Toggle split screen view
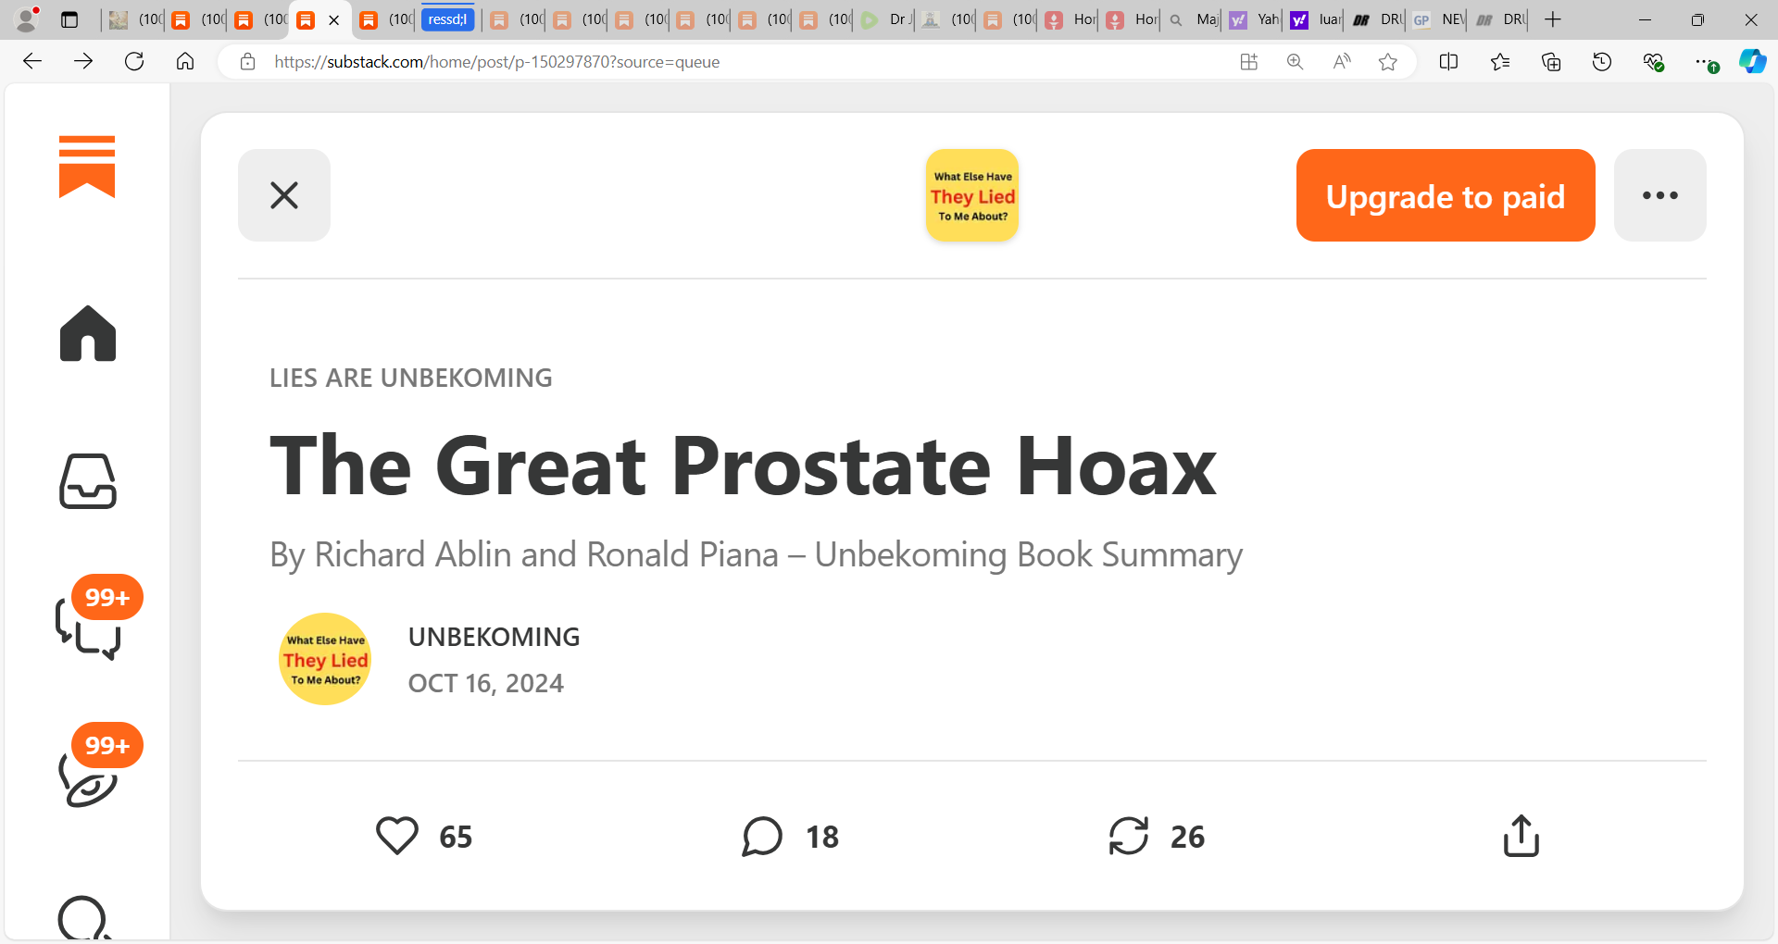 pyautogui.click(x=1449, y=62)
